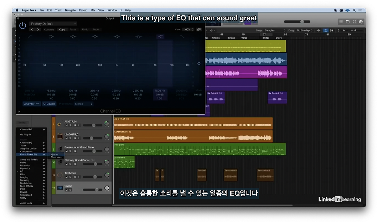Click the AC GTR_01 guitar track icon

[x=59, y=124]
